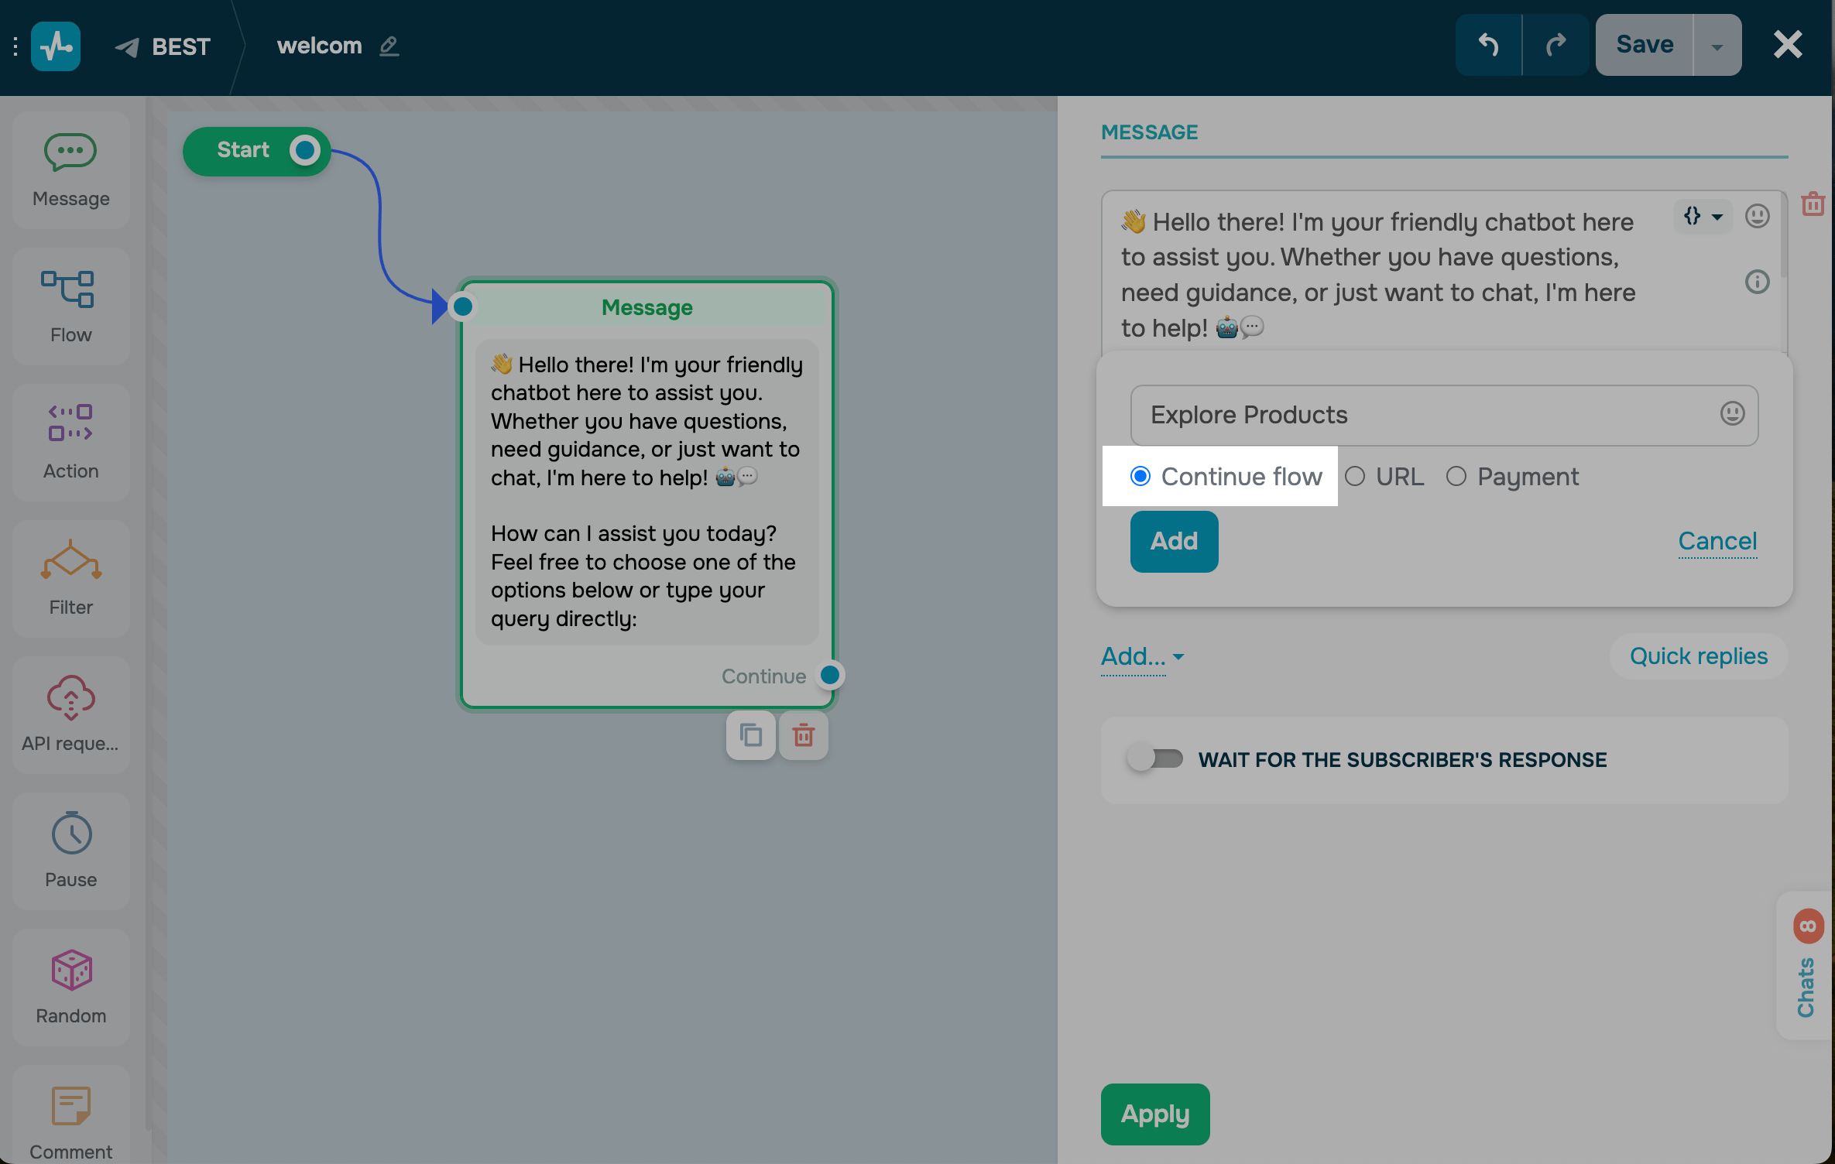Select the Pause element icon
This screenshot has height=1164, width=1835.
(70, 834)
